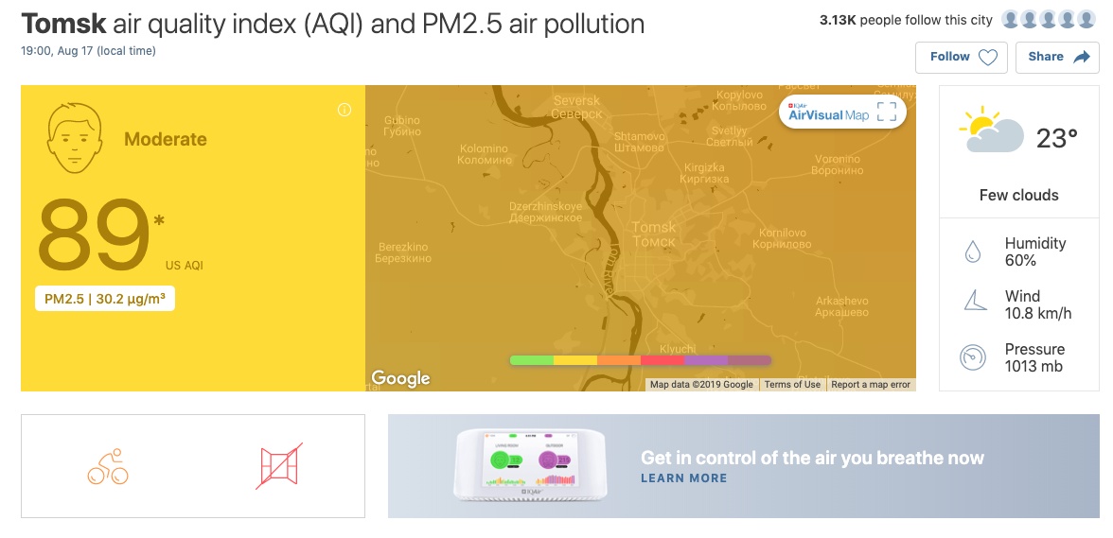Image resolution: width=1113 pixels, height=538 pixels.
Task: Click the pressure gauge icon
Action: point(973,357)
